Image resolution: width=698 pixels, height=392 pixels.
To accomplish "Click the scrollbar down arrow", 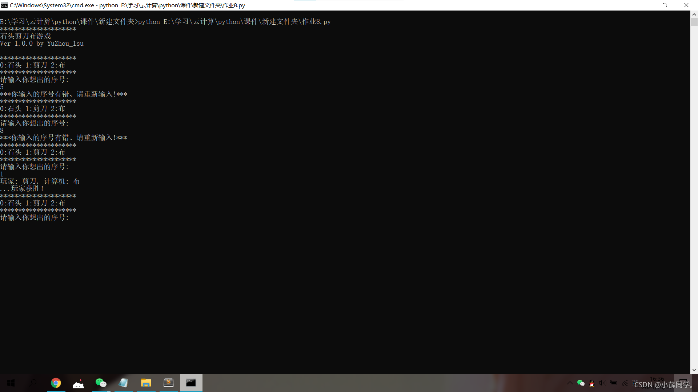I will (694, 370).
